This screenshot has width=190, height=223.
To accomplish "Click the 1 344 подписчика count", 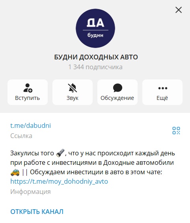I will [x=95, y=67].
